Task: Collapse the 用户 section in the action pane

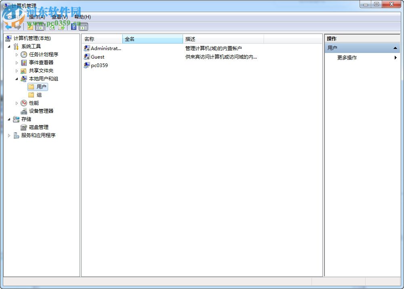Action: 395,48
